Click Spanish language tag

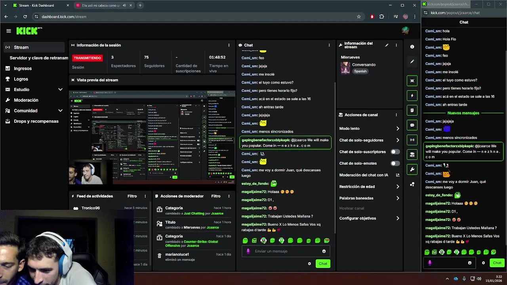tap(360, 71)
